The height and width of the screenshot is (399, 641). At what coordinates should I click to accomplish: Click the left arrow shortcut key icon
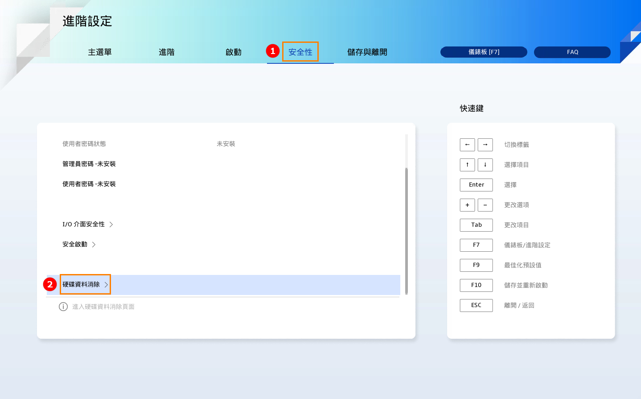[x=467, y=145]
